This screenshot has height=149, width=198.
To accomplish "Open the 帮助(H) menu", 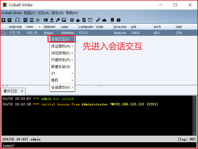I will [x=72, y=13].
